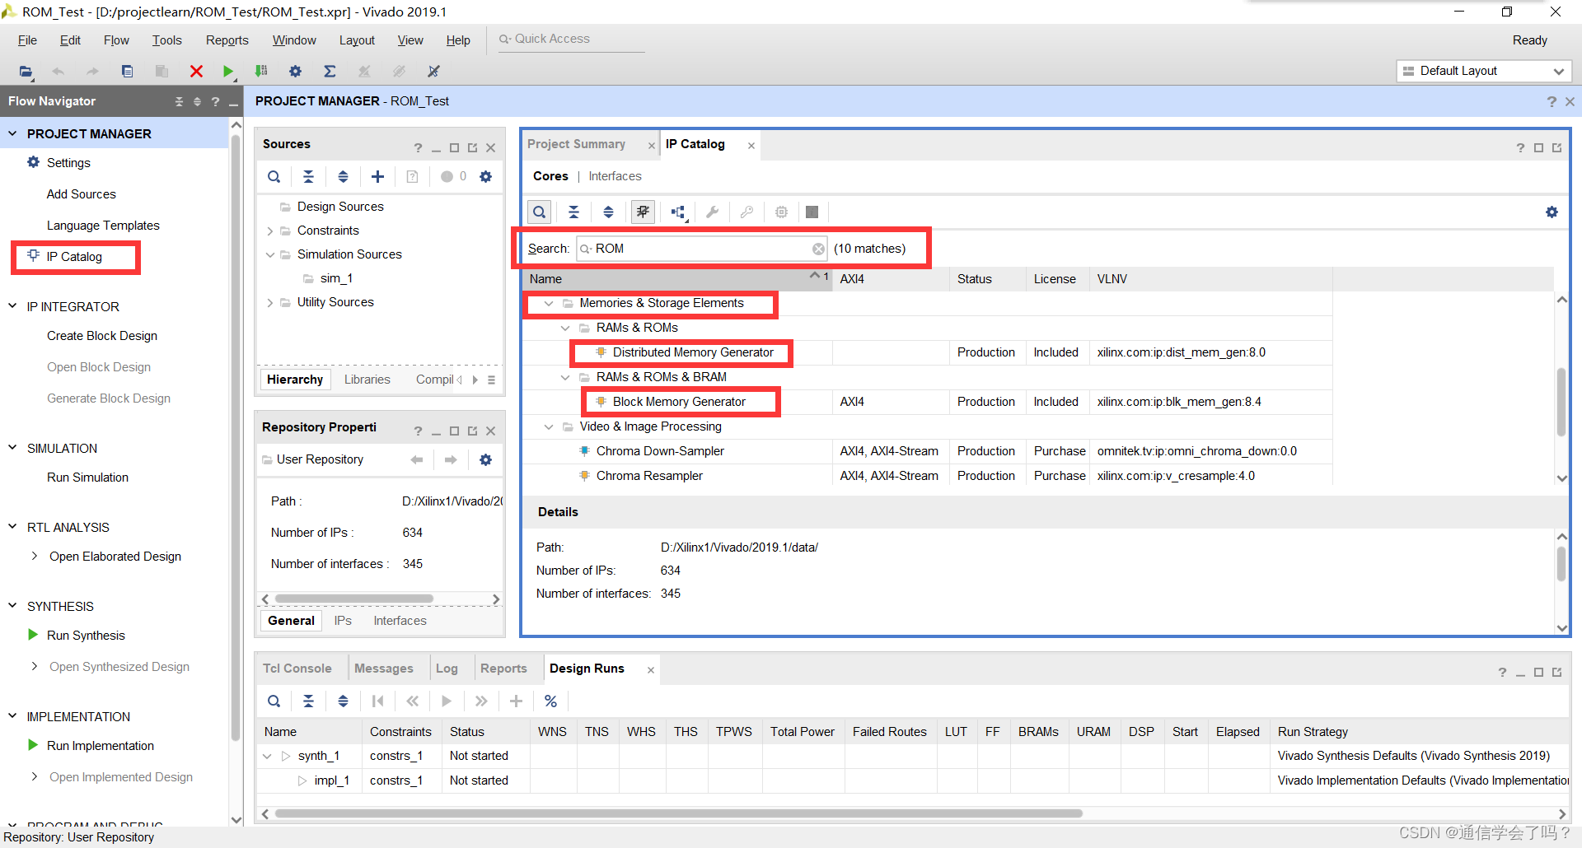Click the IP Catalog search input field
The height and width of the screenshot is (848, 1582).
click(702, 249)
